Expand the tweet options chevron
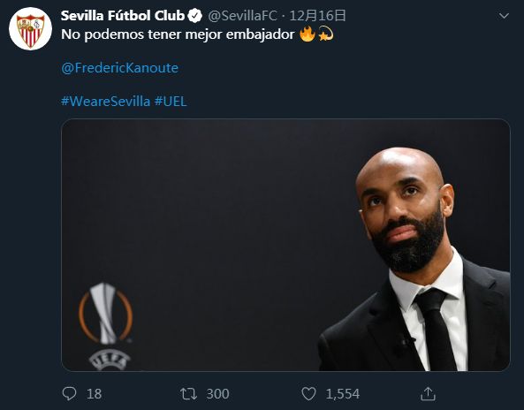 [x=504, y=16]
